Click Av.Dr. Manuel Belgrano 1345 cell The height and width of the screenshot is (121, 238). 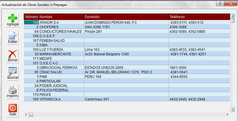(x=127, y=54)
